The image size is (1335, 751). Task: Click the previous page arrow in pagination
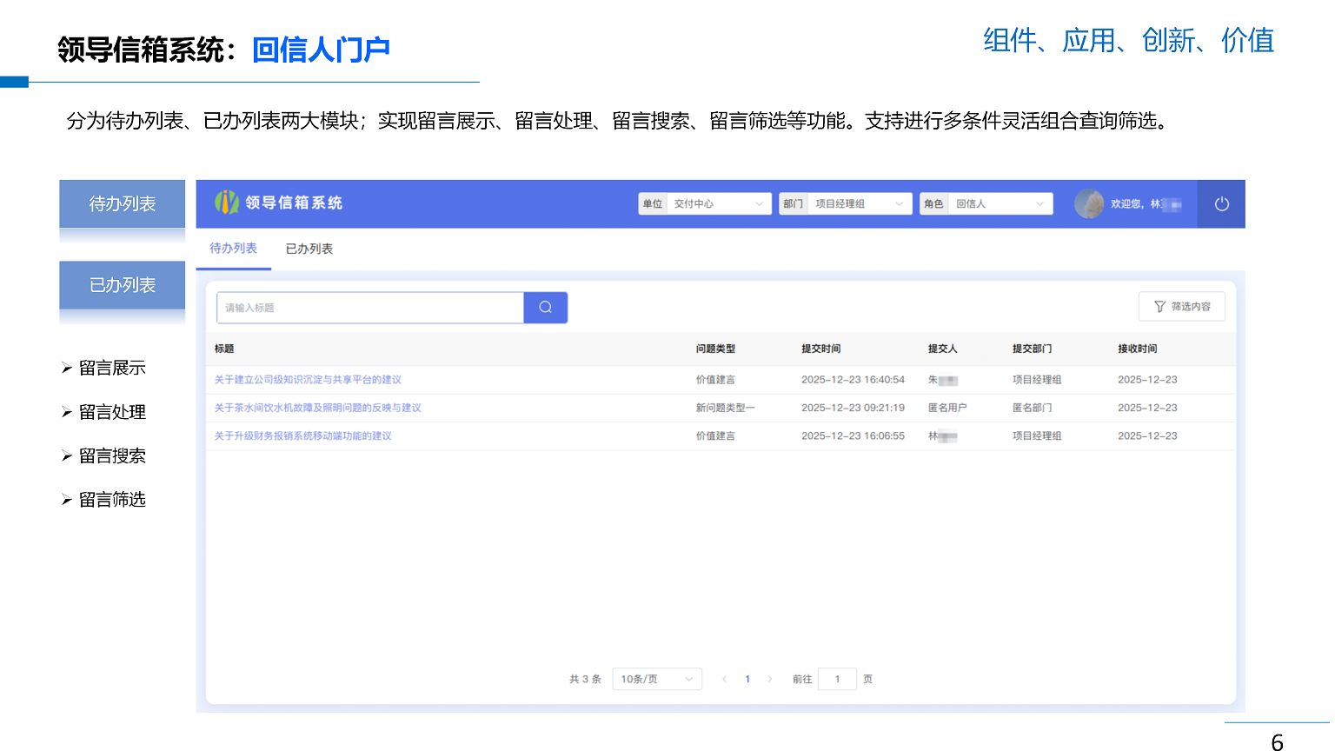point(725,679)
